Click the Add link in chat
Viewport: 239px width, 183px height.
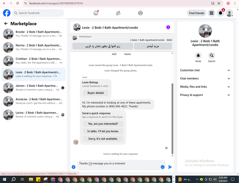click(114, 54)
